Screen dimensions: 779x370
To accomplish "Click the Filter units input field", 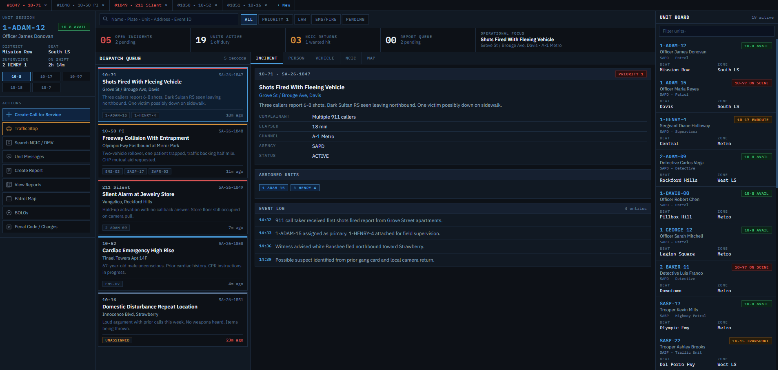I will [x=716, y=31].
